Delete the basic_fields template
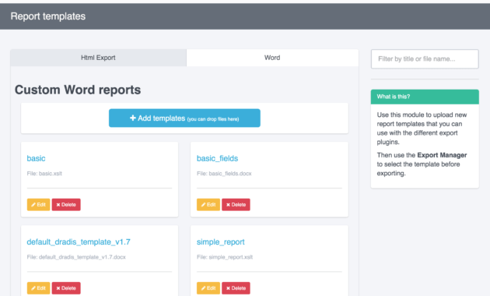 [236, 205]
